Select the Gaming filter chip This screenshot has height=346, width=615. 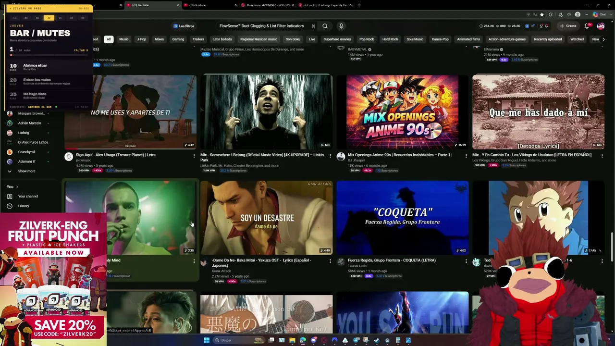pyautogui.click(x=178, y=39)
